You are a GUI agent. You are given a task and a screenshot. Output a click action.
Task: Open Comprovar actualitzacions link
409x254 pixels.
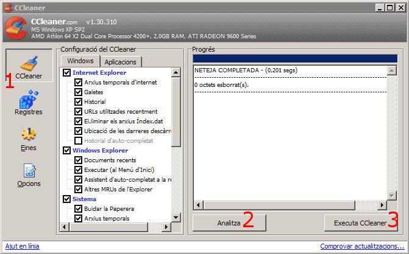point(362,246)
